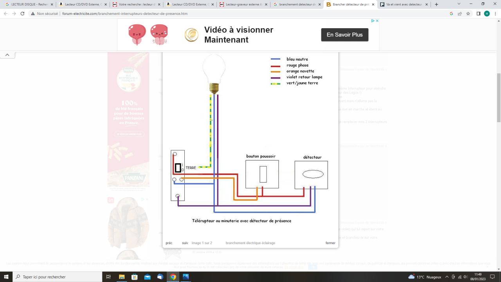Viewport: 501px width, 282px height.
Task: Click the vert/jaune terre legend label
Action: [302, 83]
